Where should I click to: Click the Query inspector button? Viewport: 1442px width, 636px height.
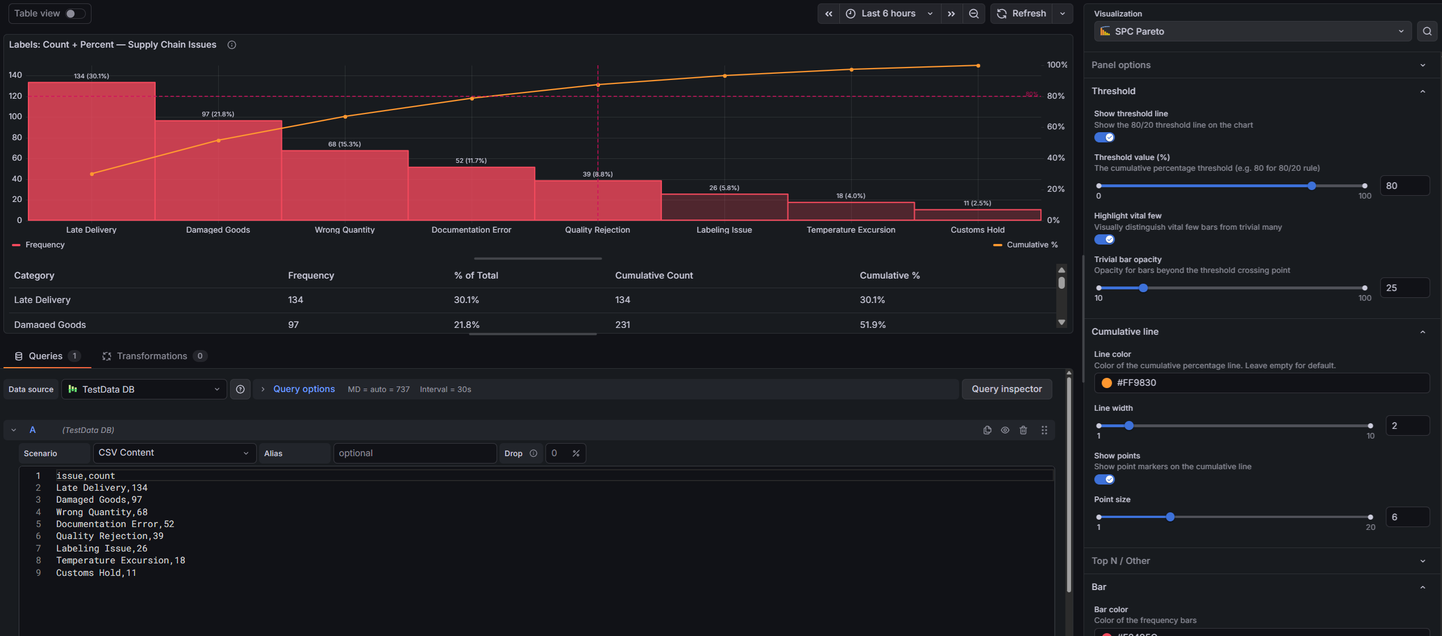(x=1006, y=389)
